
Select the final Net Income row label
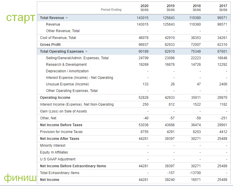point(50,180)
